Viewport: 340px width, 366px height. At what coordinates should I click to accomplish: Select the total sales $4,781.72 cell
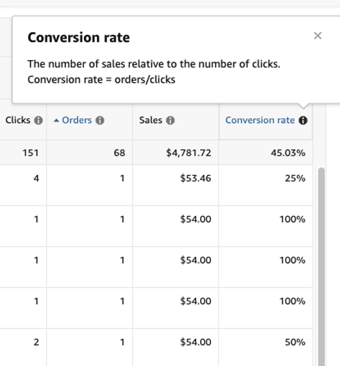click(175, 153)
